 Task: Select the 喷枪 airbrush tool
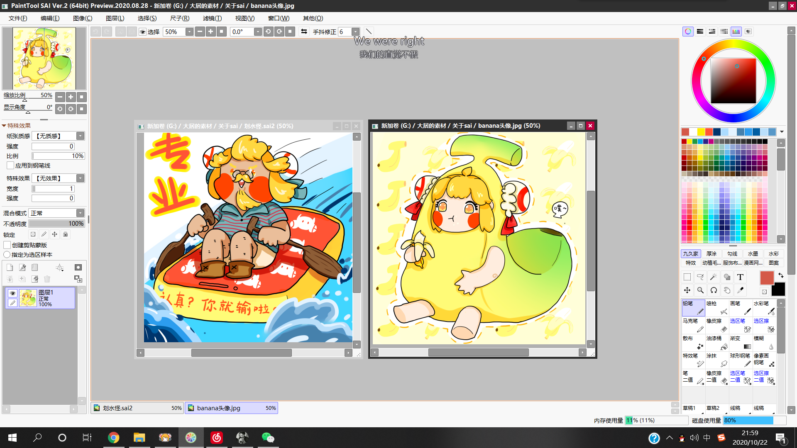click(717, 308)
